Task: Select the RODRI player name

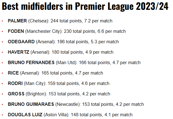Action: [15, 83]
